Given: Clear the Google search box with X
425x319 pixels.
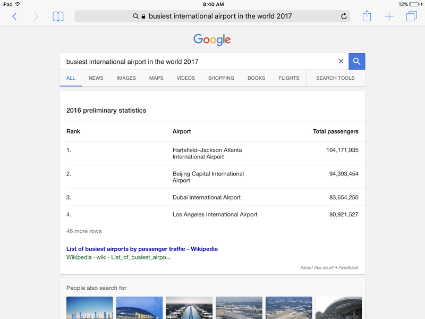Looking at the screenshot, I should coord(341,62).
